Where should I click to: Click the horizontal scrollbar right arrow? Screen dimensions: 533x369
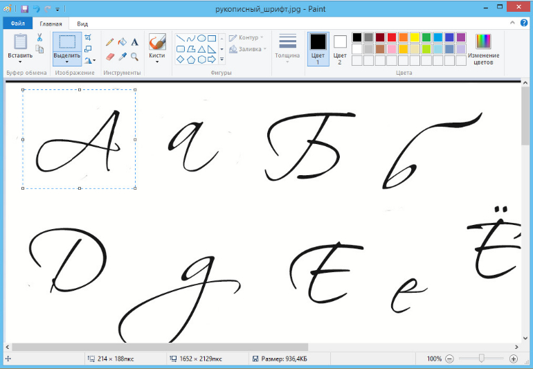point(516,348)
